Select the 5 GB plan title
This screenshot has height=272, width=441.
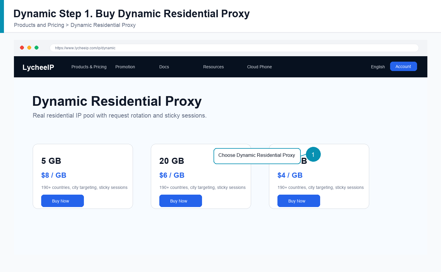pos(51,161)
